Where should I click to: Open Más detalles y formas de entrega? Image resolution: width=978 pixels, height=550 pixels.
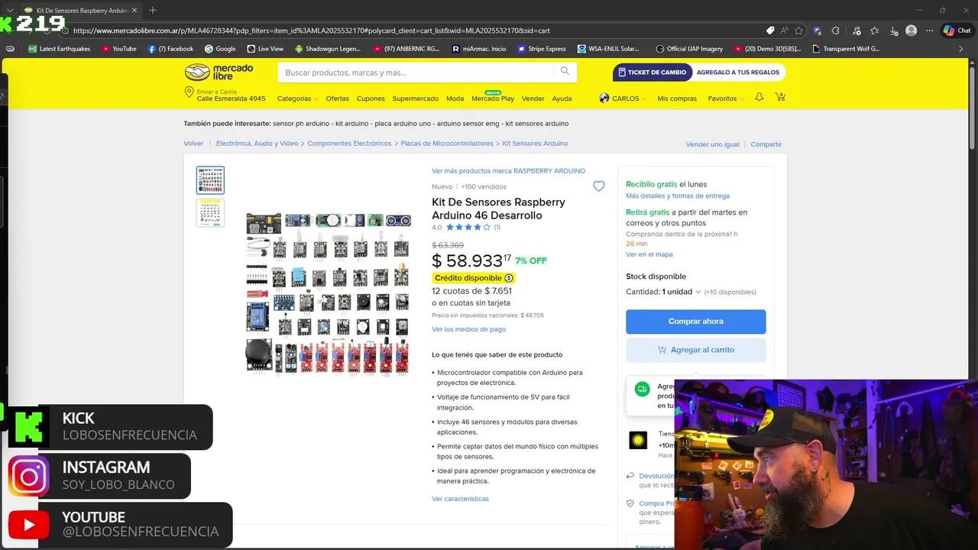pyautogui.click(x=678, y=196)
